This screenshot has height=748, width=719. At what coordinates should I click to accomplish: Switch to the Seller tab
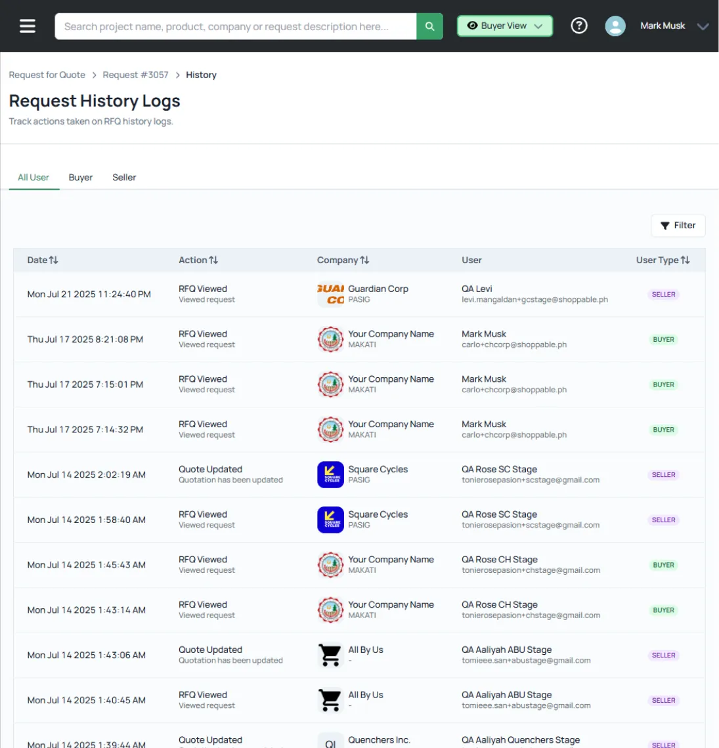[124, 177]
